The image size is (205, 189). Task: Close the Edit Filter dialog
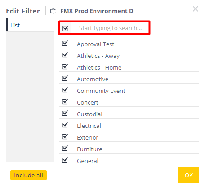[196, 9]
